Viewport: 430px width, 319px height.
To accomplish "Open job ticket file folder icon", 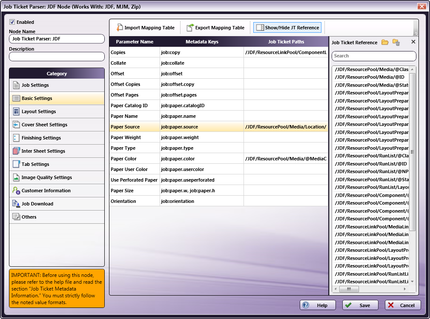I will [x=385, y=42].
